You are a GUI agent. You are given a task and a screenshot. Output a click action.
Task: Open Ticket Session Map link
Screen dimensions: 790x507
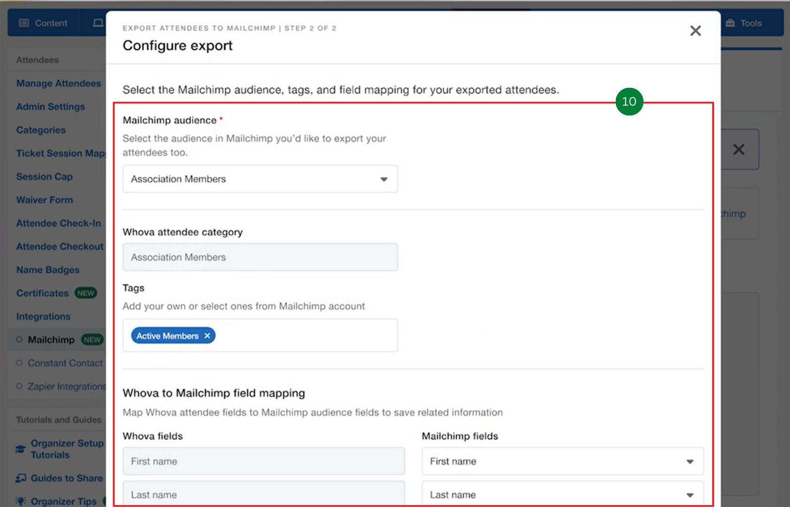tap(61, 154)
